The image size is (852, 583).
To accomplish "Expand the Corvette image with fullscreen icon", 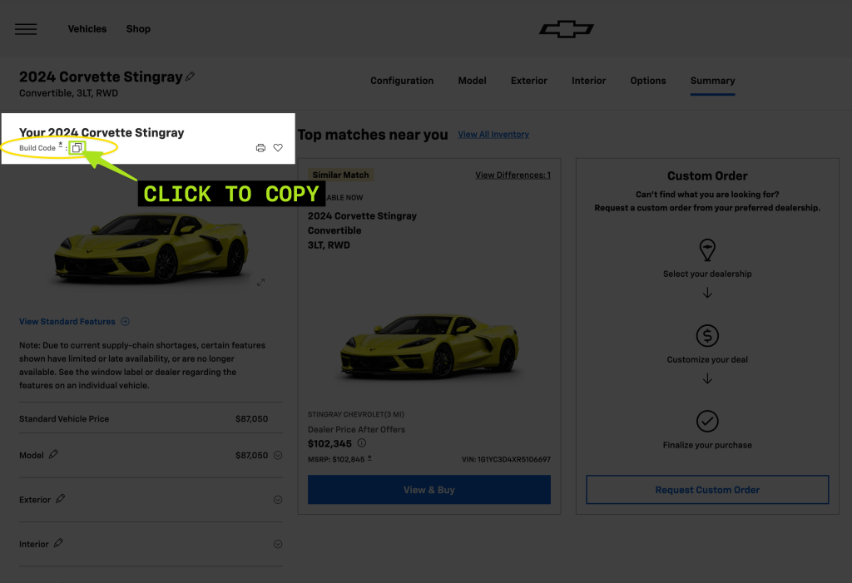I will pos(260,283).
